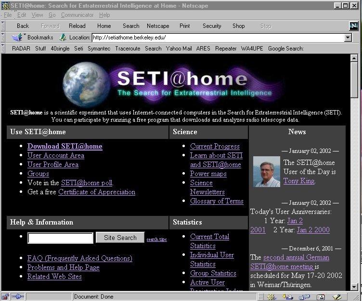Click the security padlock in status bar
Screen dimensions: 362x301
coord(5,297)
